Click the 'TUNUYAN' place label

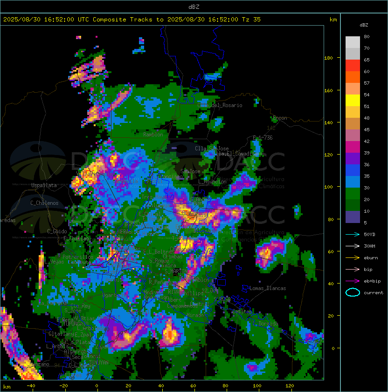coord(99,363)
